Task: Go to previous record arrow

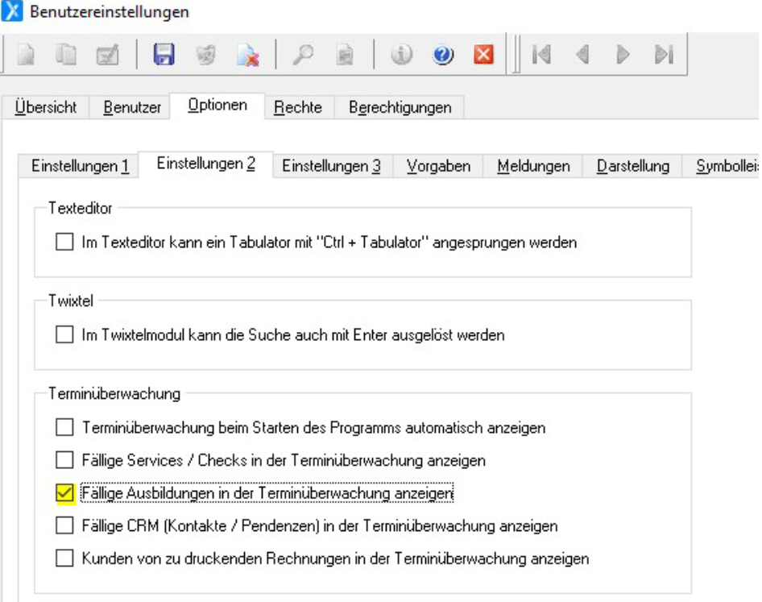Action: [582, 55]
